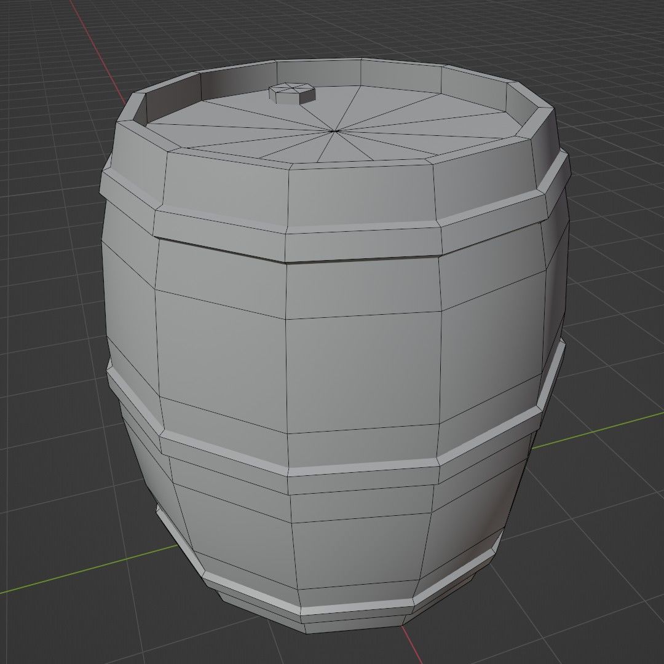Click the small plug on barrel lid

[x=292, y=93]
